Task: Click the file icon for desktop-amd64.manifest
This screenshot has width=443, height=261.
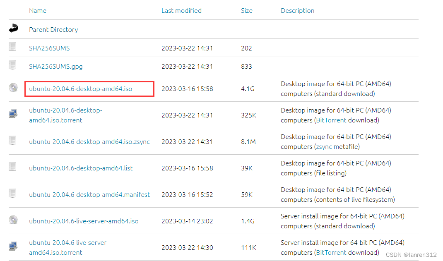Action: (x=12, y=193)
